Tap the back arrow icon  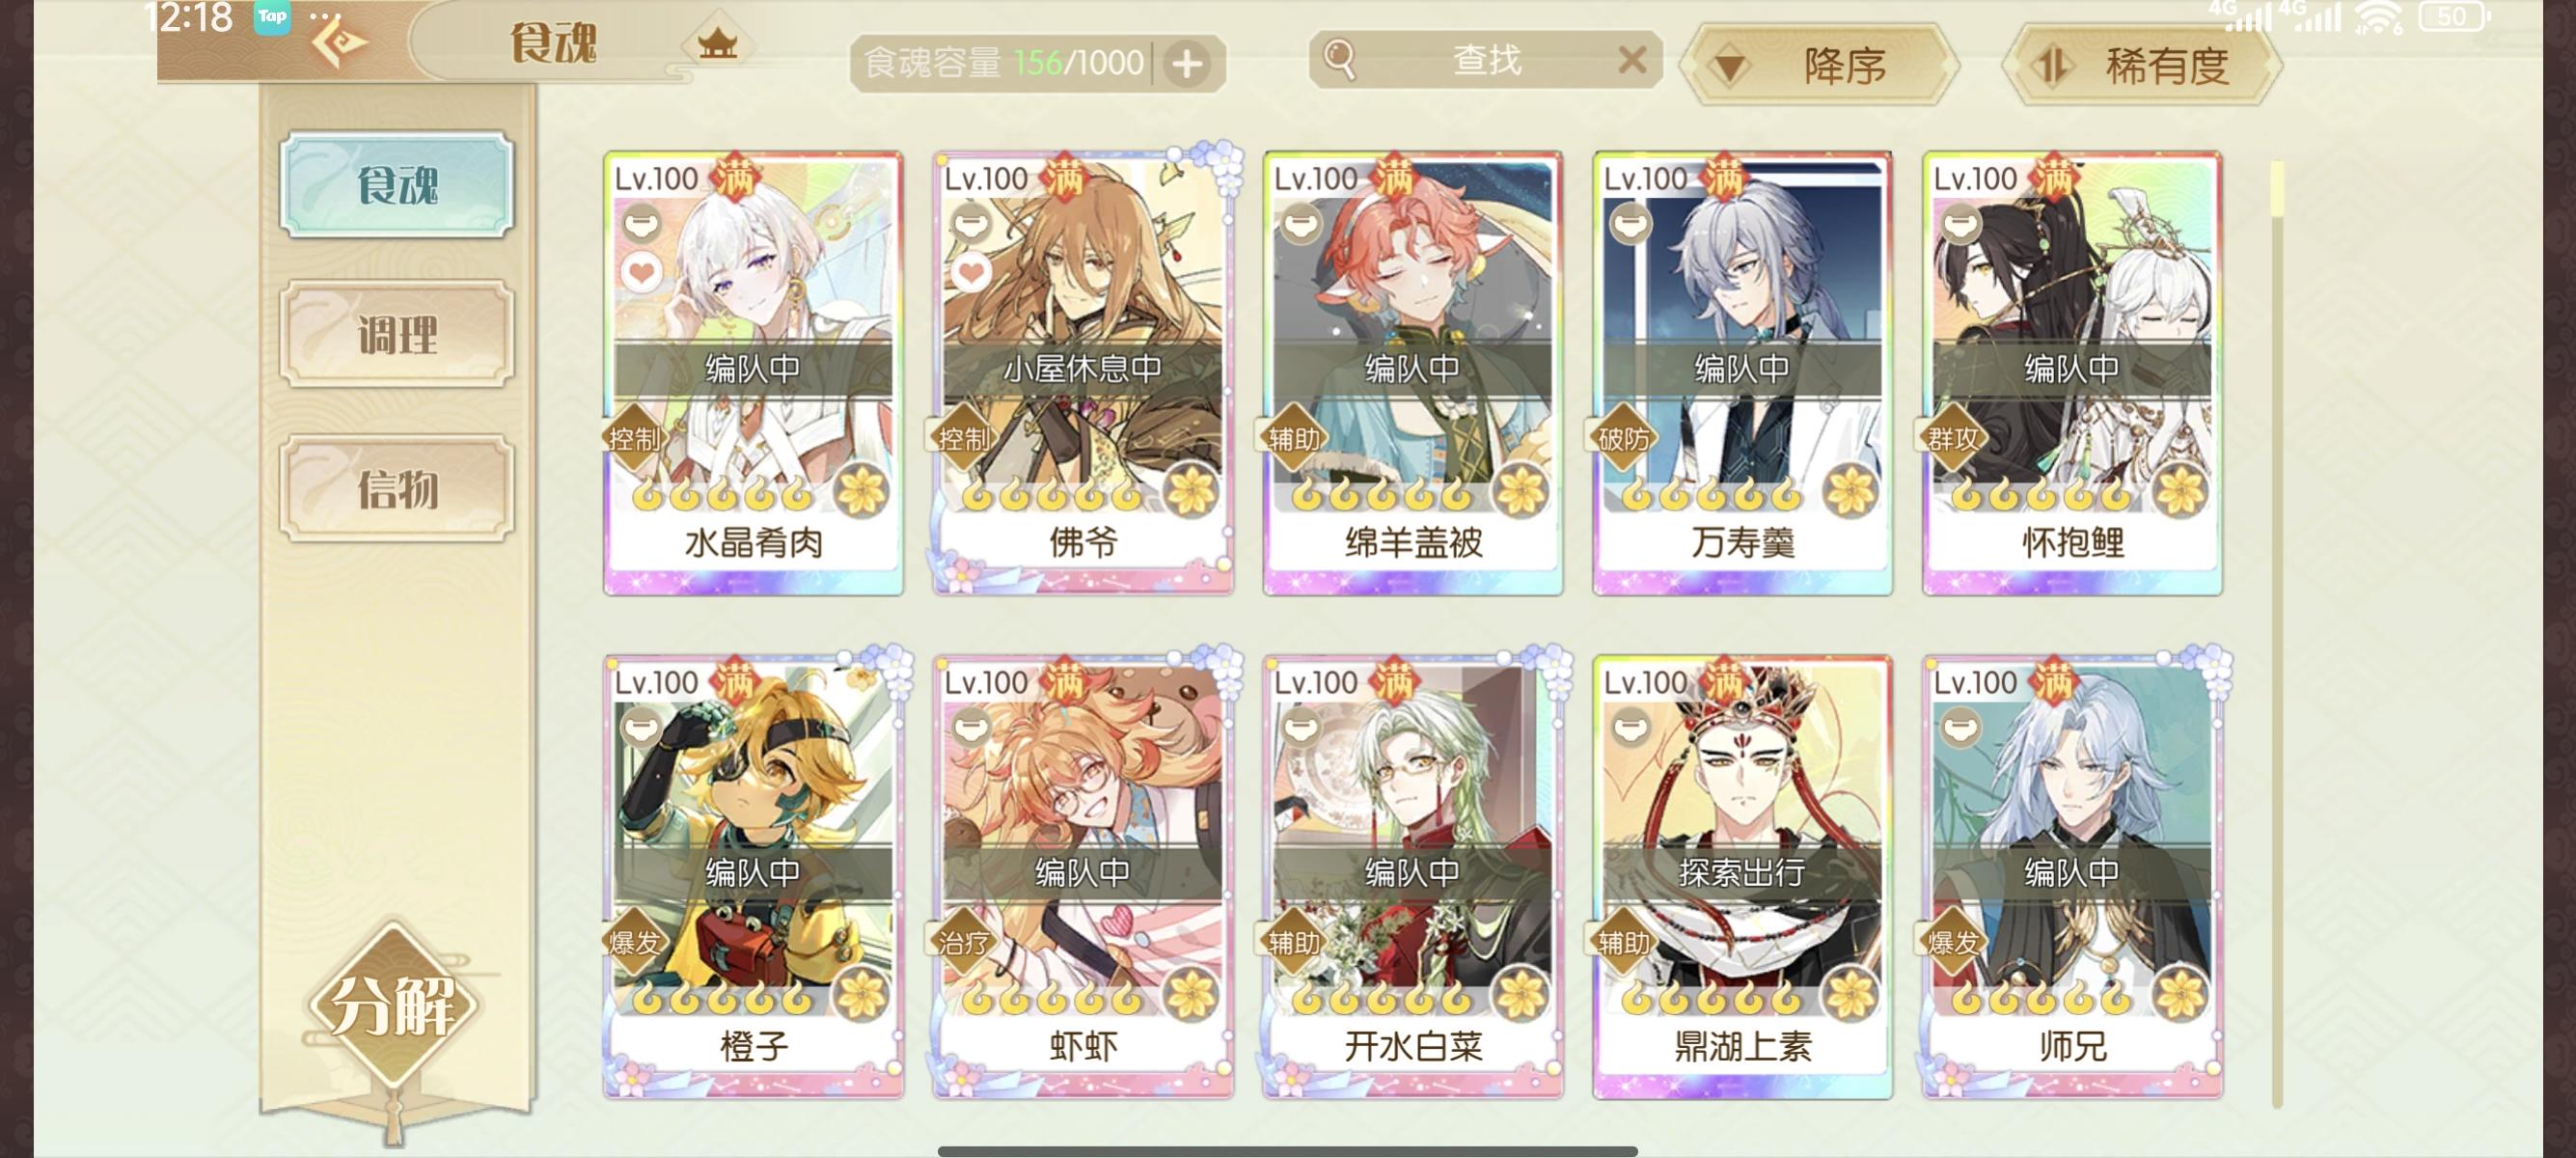coord(338,42)
